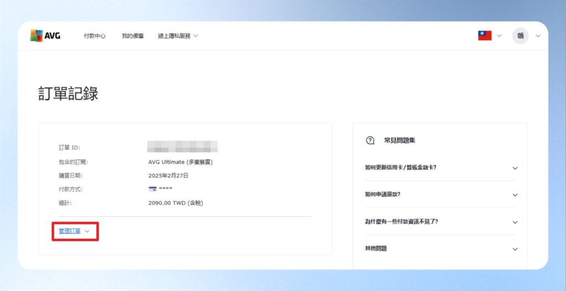Viewport: 566px width, 291px height.
Task: Click the AVG logo
Action: coord(45,36)
